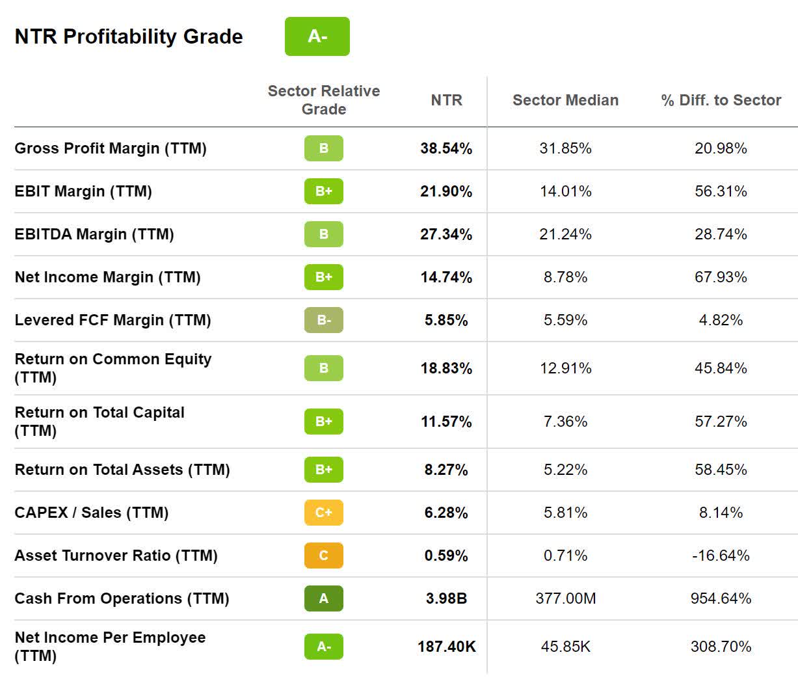Click the Asset Turnover Ratio C grade badge
Image resolution: width=798 pixels, height=685 pixels.
pos(323,556)
